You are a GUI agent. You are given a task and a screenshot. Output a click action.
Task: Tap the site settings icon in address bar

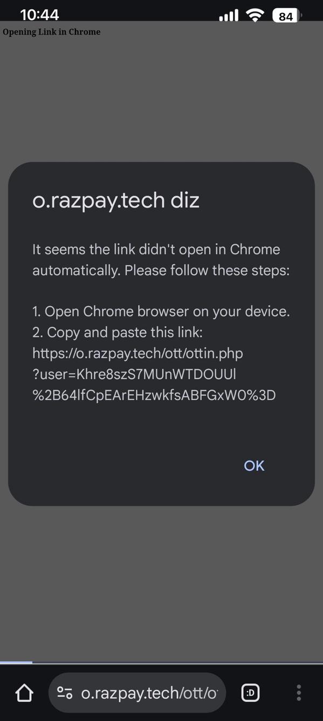coord(65,692)
